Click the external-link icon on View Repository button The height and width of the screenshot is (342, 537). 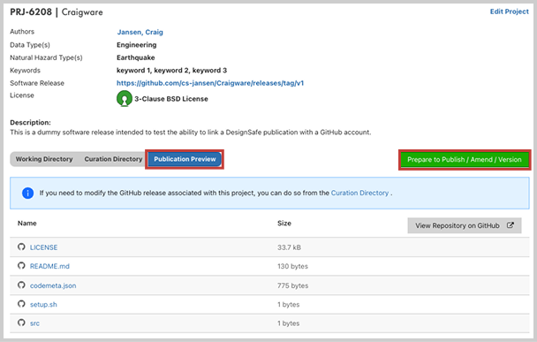[x=511, y=225]
